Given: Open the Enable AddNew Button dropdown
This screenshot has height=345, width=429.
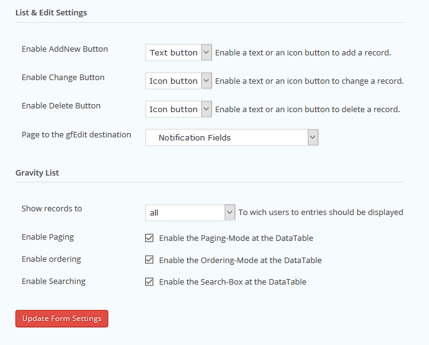Looking at the screenshot, I should pos(178,52).
